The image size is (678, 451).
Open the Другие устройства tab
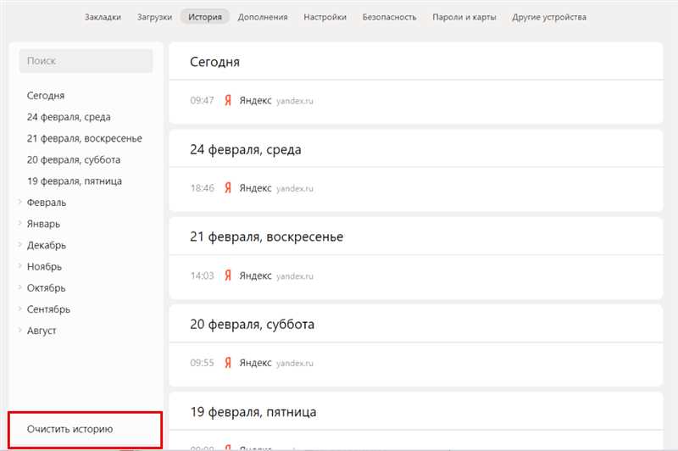coord(549,17)
